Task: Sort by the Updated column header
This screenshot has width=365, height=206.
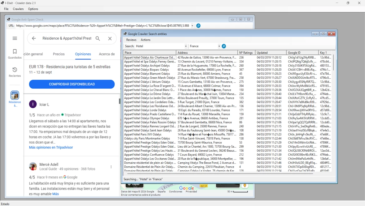Action: (x=271, y=53)
